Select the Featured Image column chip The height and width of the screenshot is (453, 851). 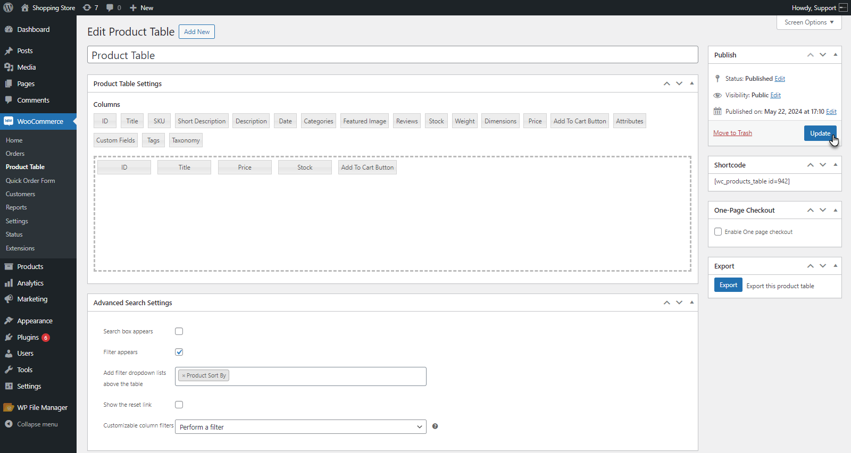tap(365, 121)
